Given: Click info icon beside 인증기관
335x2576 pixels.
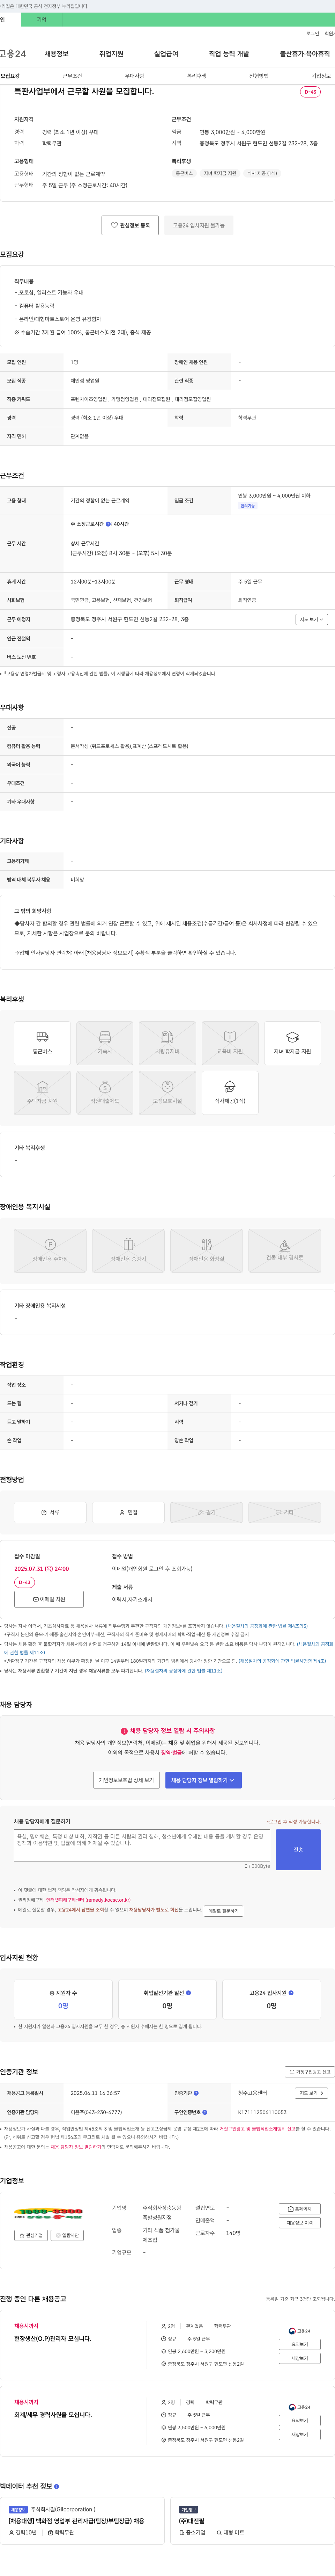Looking at the screenshot, I should (196, 2093).
